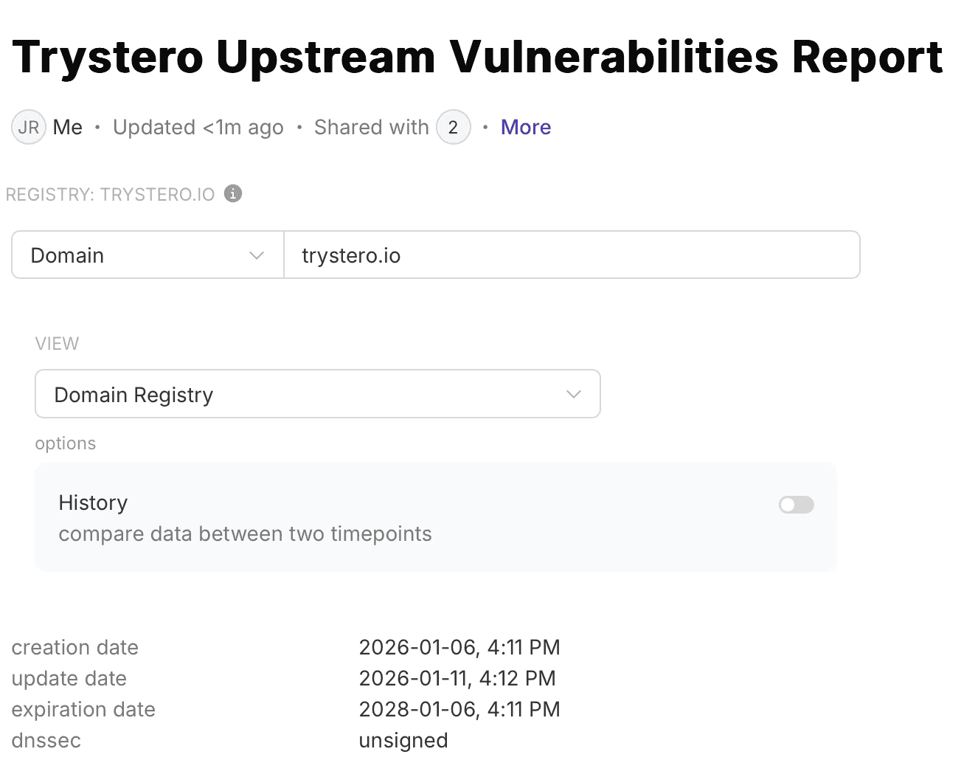Click the 'creation date' label
Screen dimensions: 961x760
tap(75, 647)
